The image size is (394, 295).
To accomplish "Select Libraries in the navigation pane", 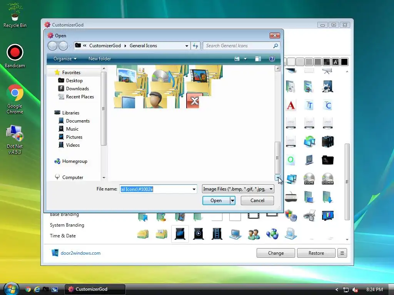I will click(x=71, y=113).
